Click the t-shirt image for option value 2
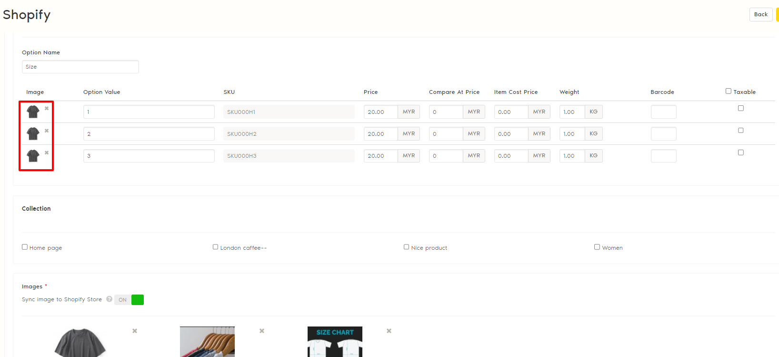 coord(33,133)
